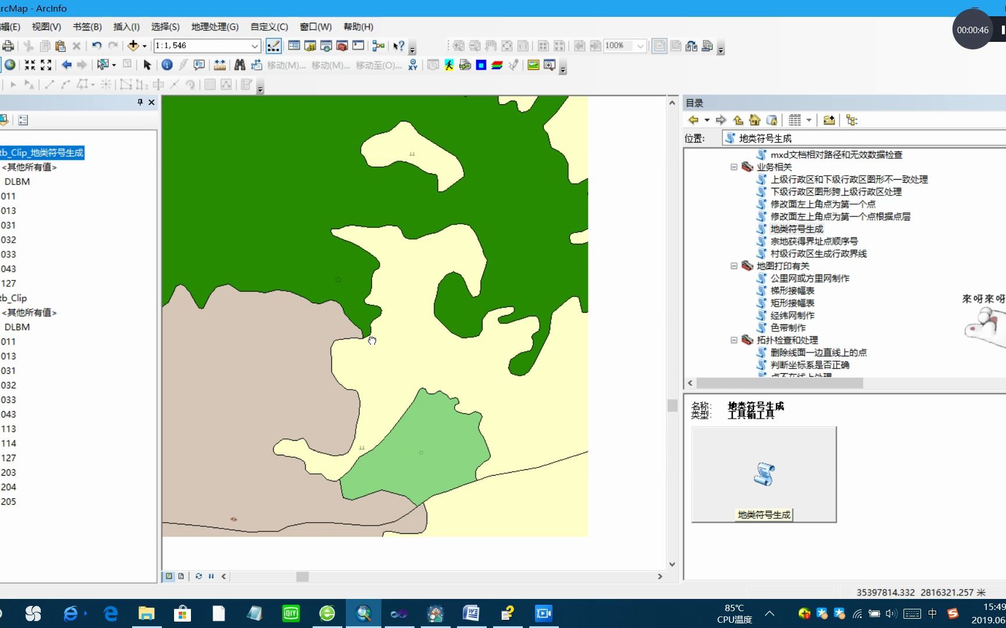Open the 地理处理(G) menu
The height and width of the screenshot is (628, 1006).
coord(215,27)
